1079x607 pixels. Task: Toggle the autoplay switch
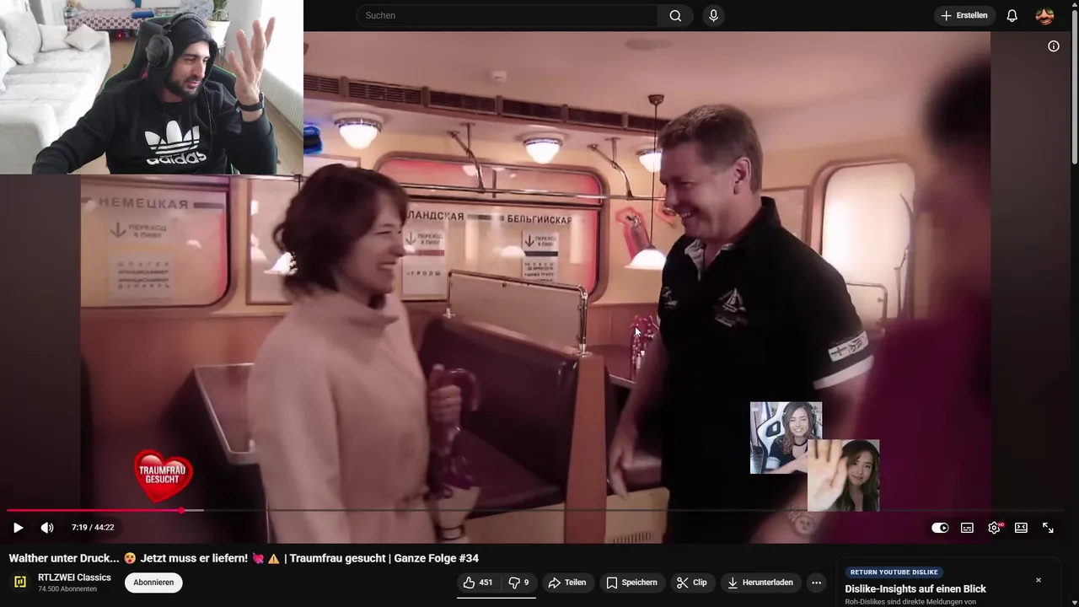940,528
